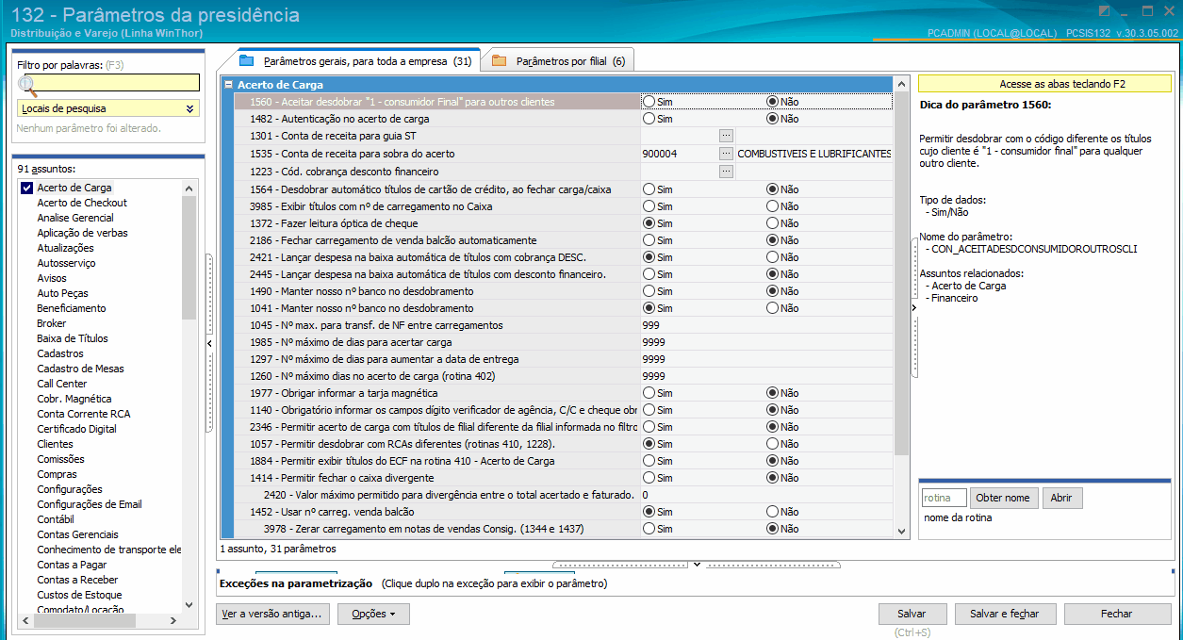Select Sim for parameter 1560 Aceitar desdobrar
The width and height of the screenshot is (1183, 640).
tap(649, 101)
